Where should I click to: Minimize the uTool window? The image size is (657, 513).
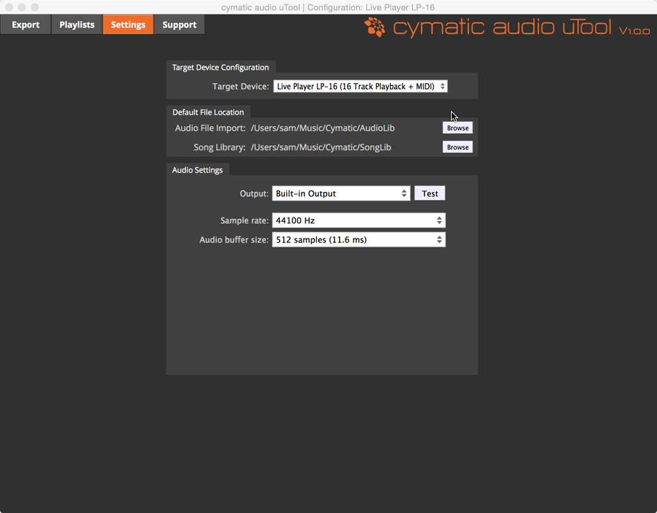[22, 7]
